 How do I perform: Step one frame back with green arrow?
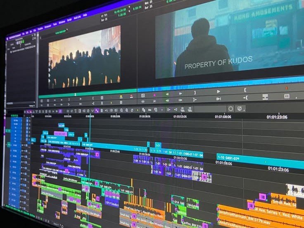167,95
